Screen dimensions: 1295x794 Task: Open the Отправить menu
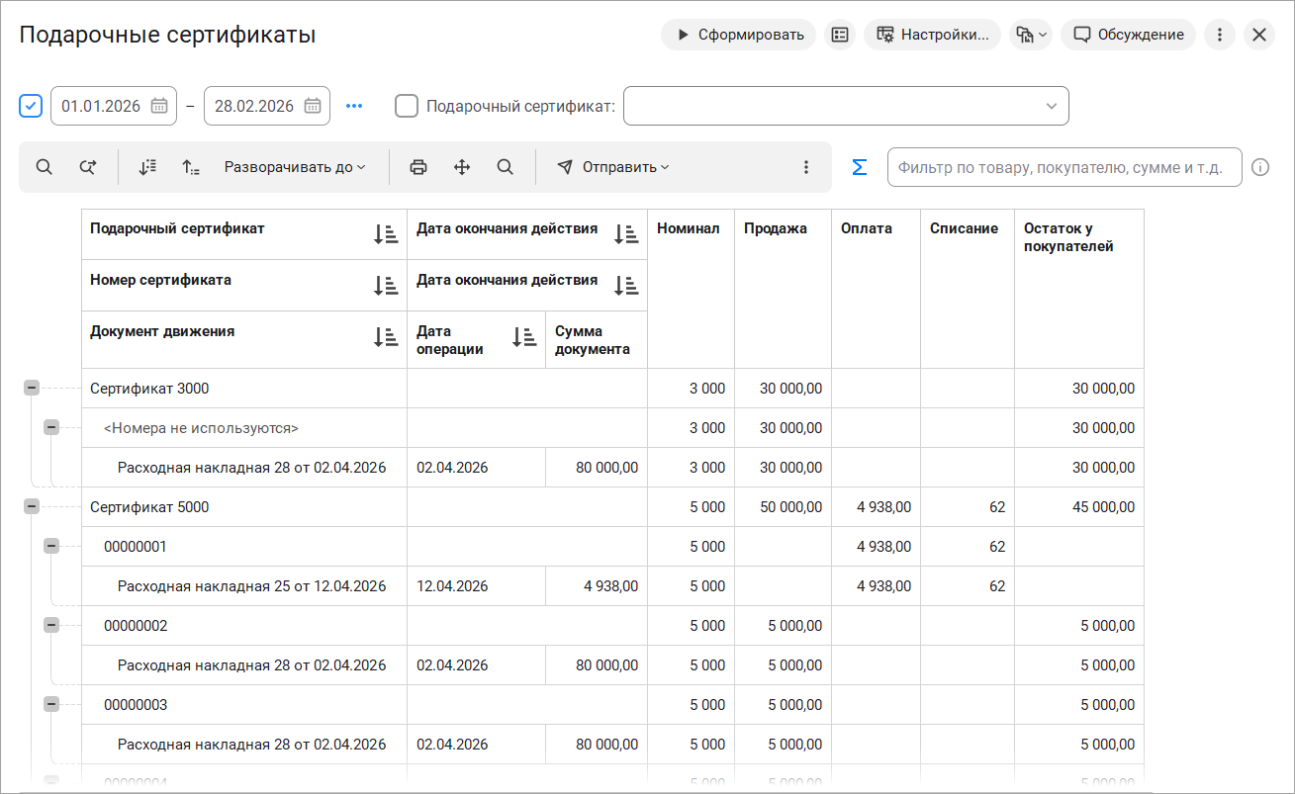coord(613,167)
